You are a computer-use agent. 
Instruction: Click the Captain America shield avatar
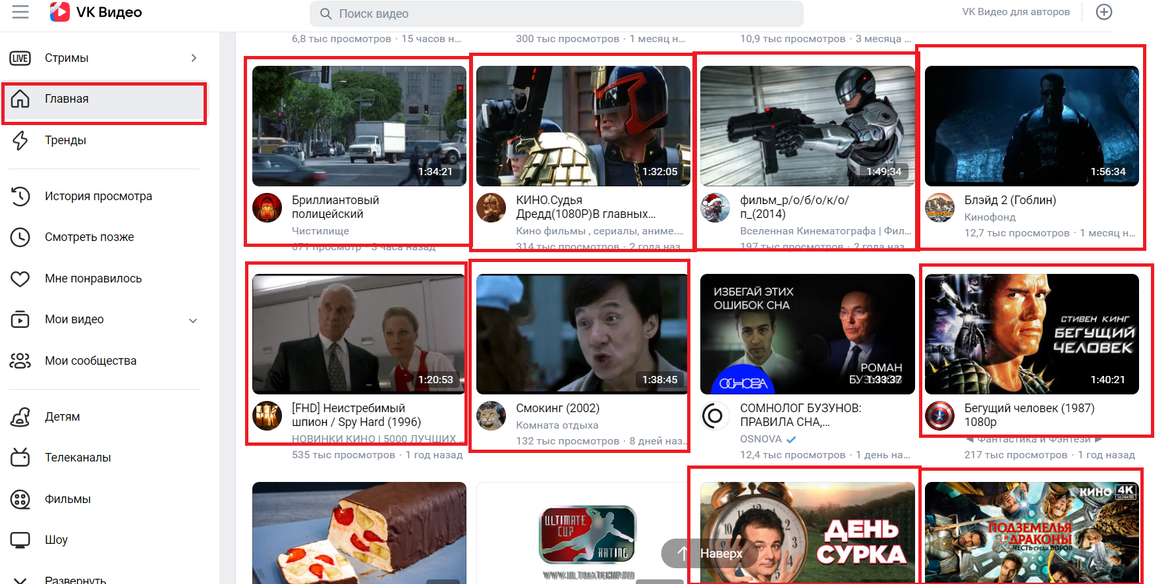click(x=939, y=416)
